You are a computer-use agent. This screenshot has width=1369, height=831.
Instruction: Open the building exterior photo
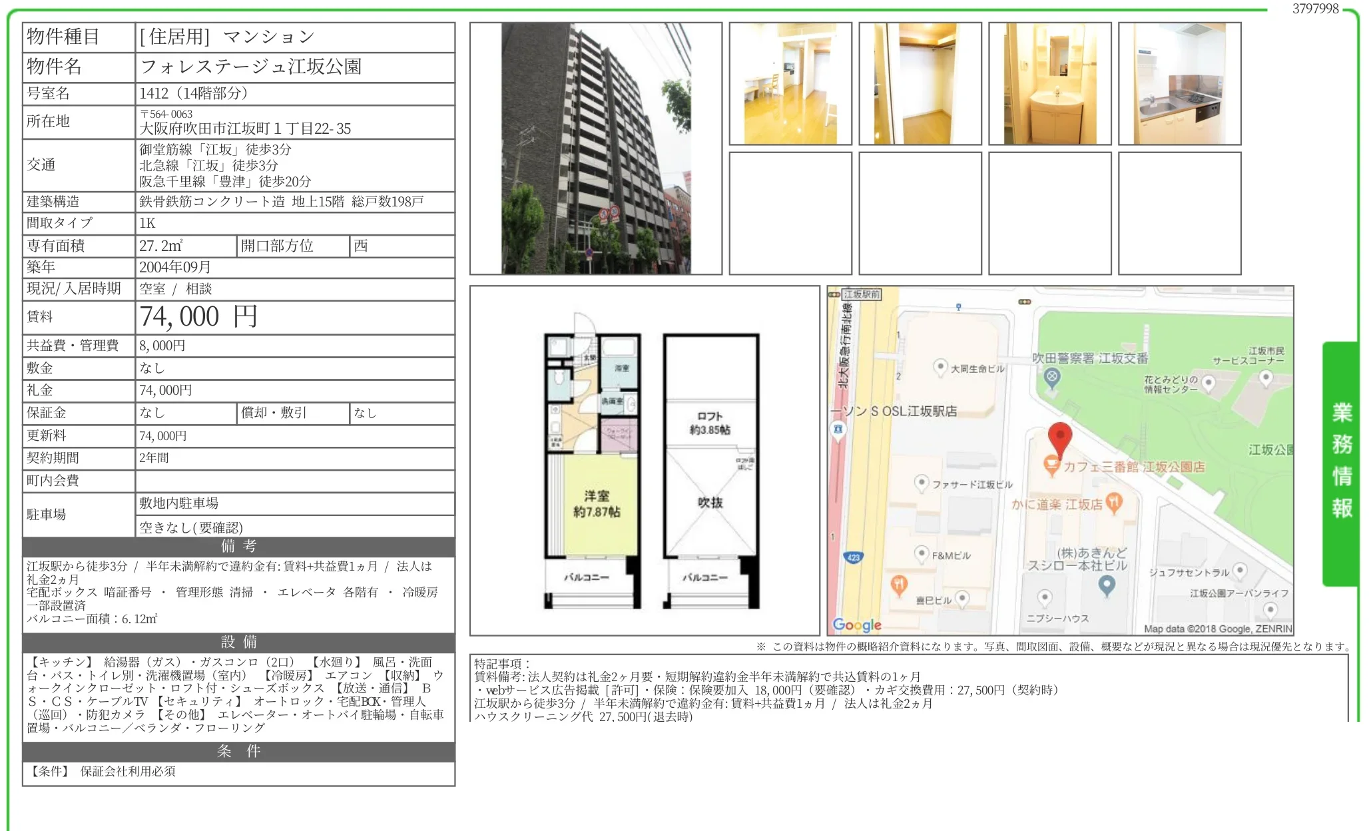[595, 148]
